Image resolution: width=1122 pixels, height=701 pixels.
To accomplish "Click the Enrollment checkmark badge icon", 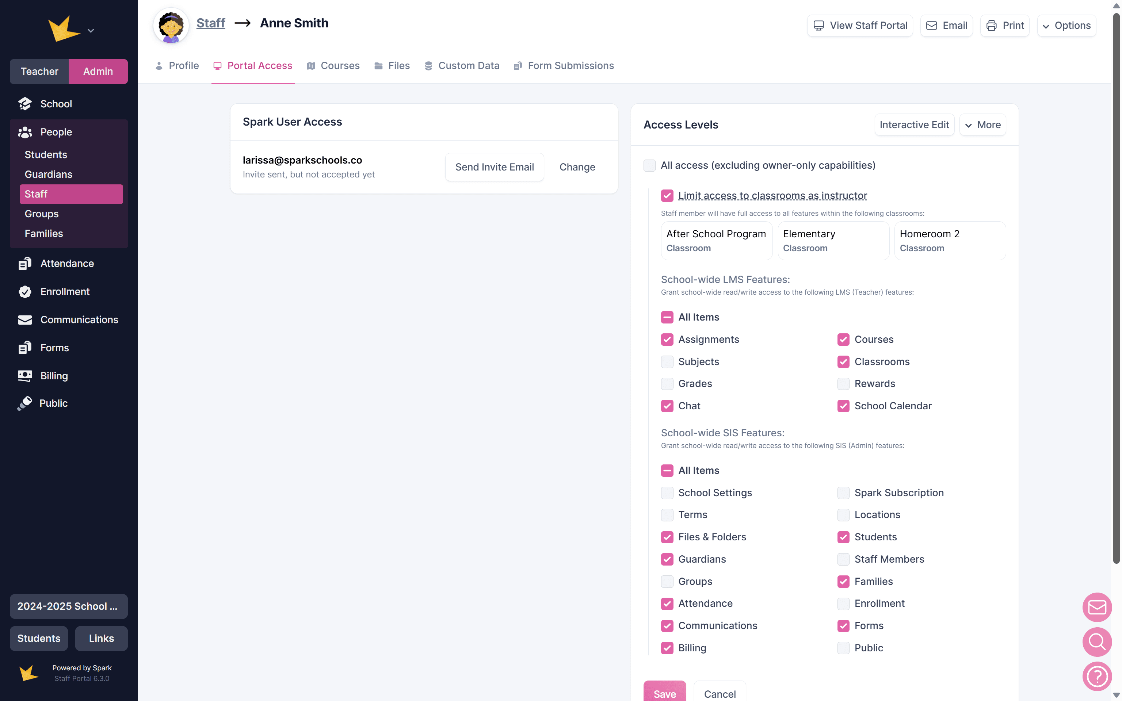I will (24, 292).
